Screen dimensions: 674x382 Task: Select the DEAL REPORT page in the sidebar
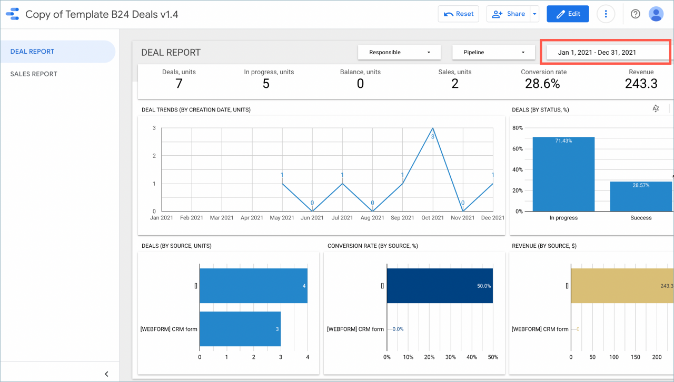57,52
